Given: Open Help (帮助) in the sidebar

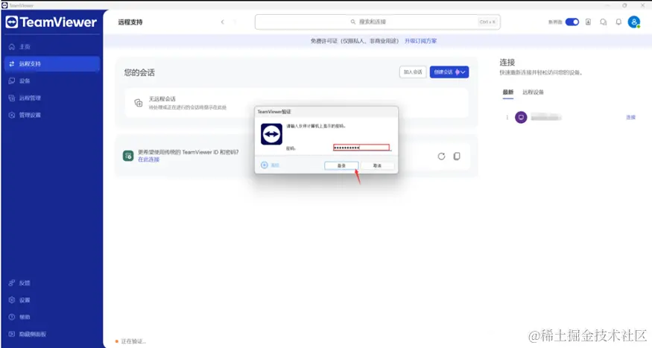Looking at the screenshot, I should click(52, 317).
